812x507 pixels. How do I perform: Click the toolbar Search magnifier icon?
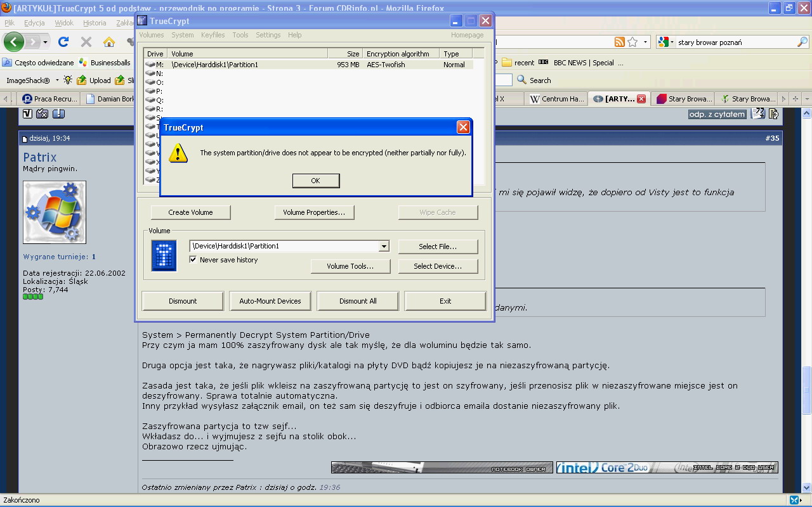point(522,80)
